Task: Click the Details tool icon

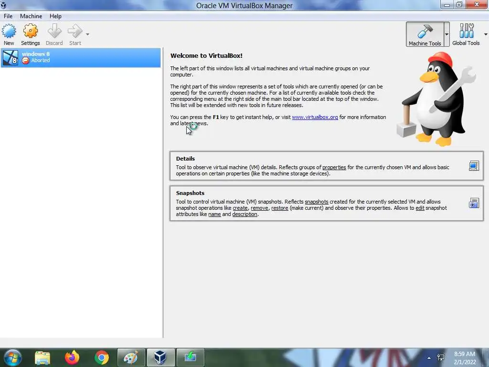Action: coord(474,166)
